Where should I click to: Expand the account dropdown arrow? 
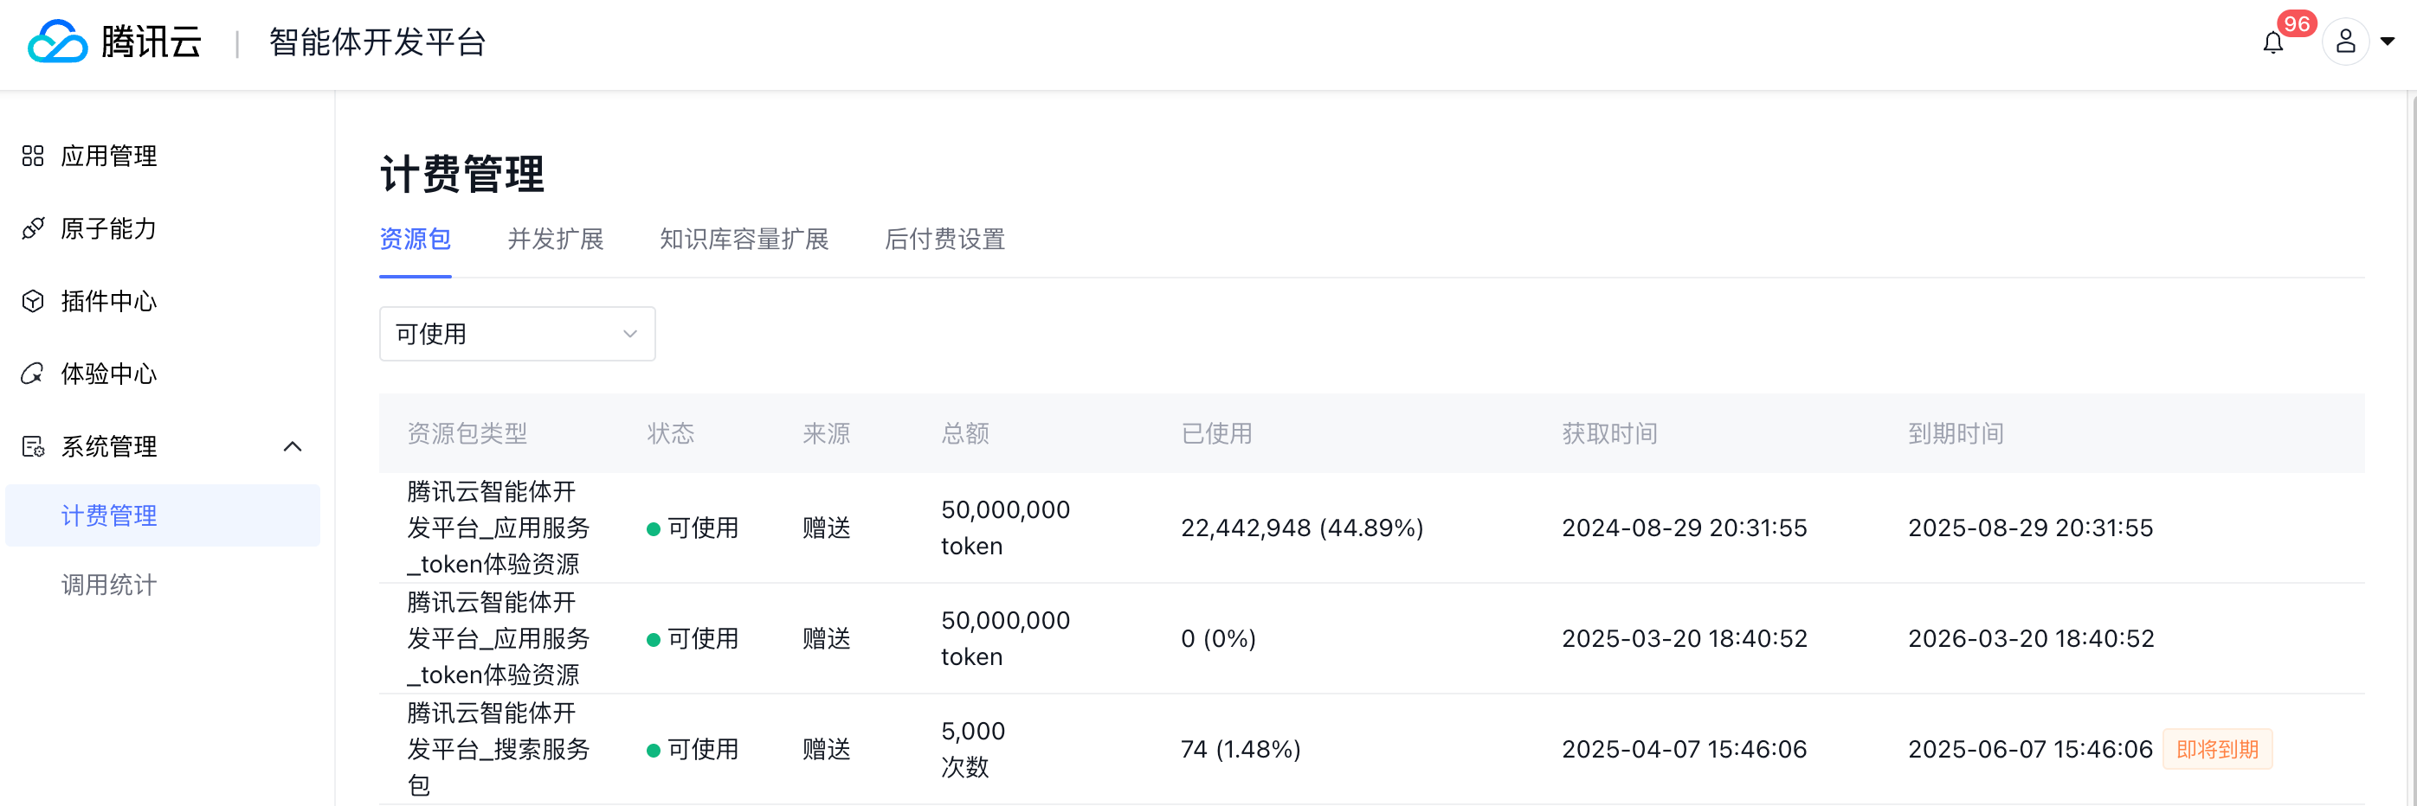[x=2387, y=42]
